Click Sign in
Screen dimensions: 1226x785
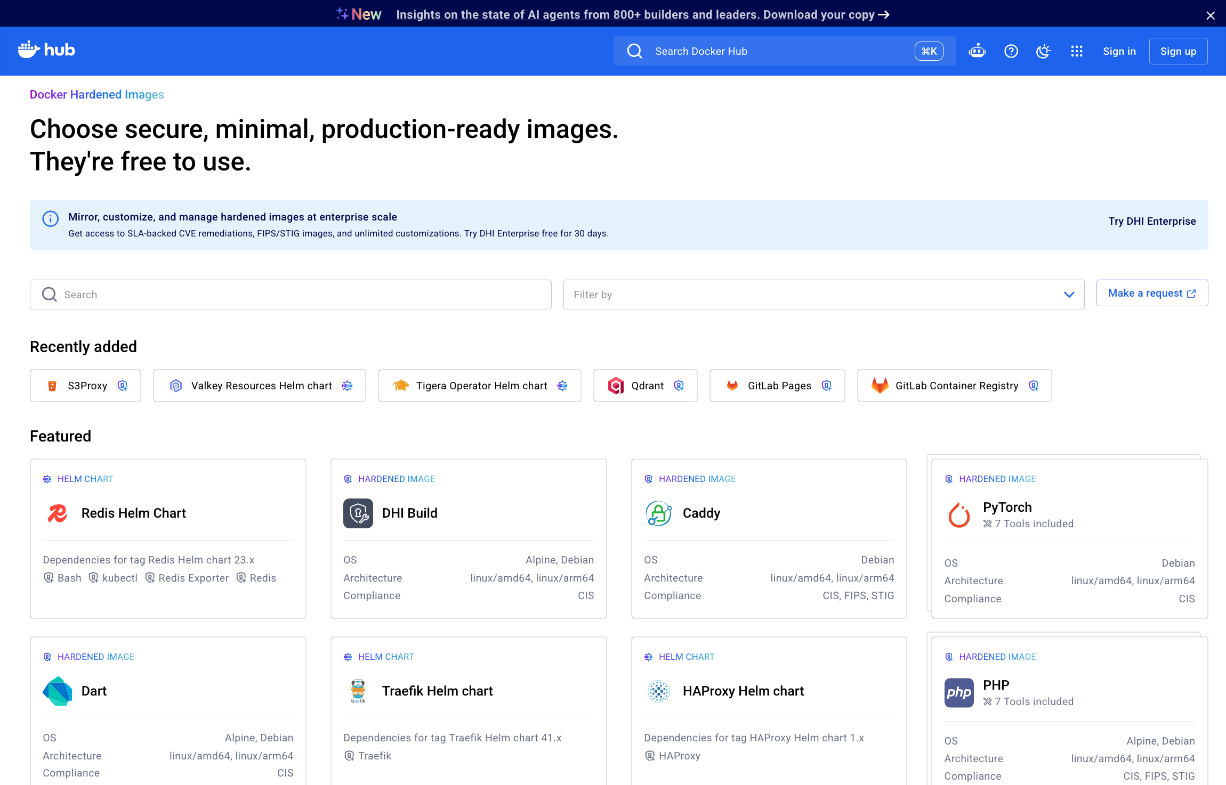[x=1119, y=51]
